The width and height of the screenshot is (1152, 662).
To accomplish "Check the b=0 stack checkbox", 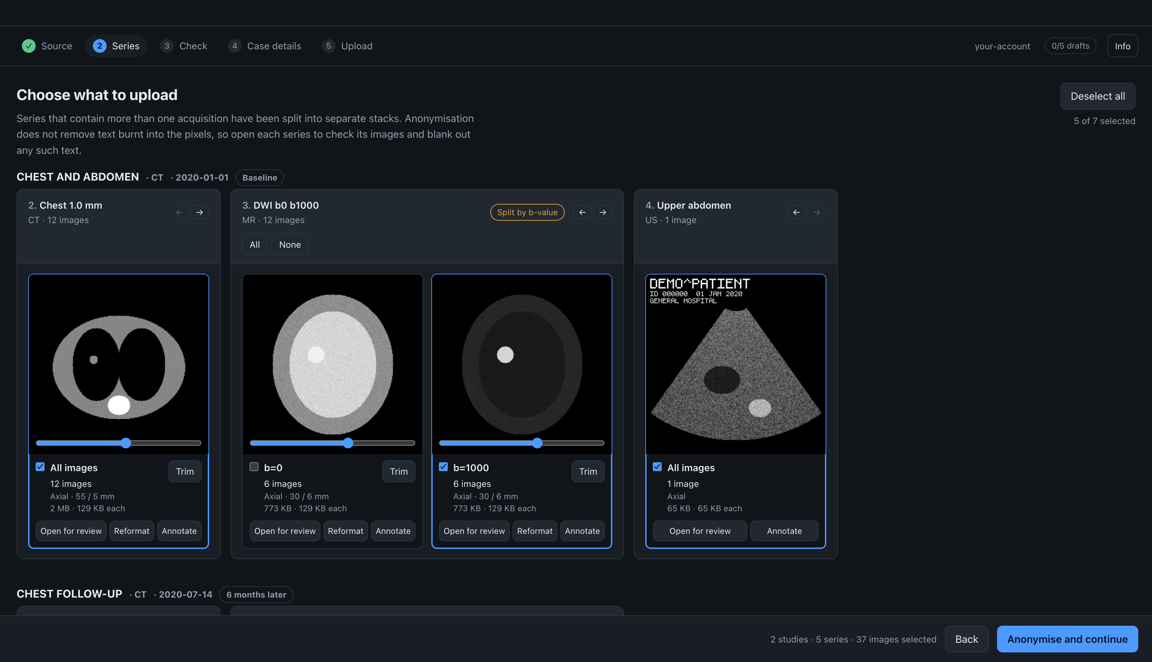I will click(x=254, y=467).
